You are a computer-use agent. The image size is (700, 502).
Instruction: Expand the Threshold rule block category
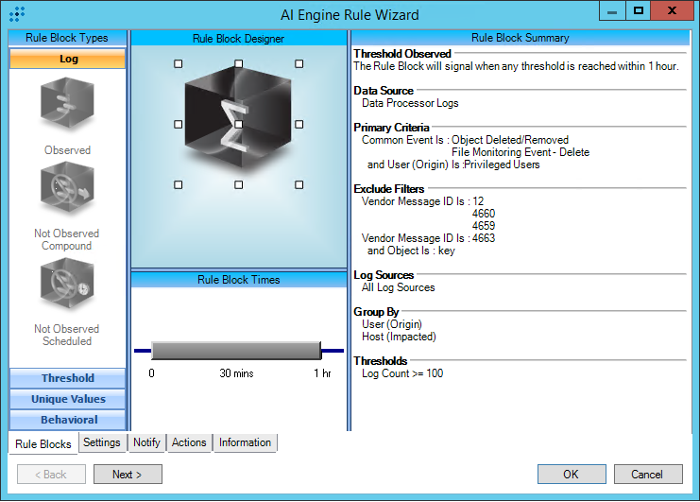pos(67,378)
